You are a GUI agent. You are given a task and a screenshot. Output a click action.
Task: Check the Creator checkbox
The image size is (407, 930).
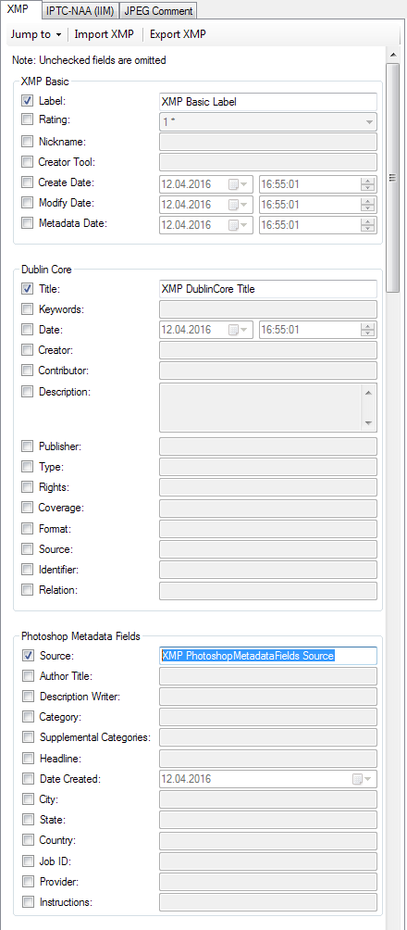pos(27,350)
